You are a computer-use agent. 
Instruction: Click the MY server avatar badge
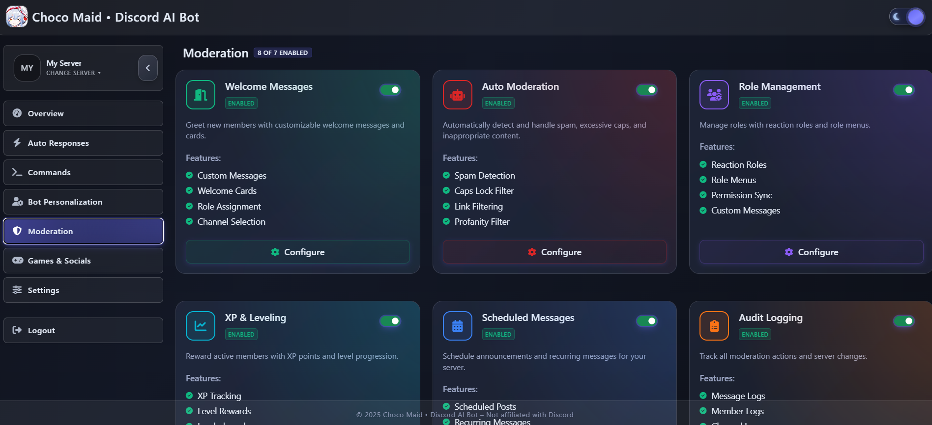[x=27, y=68]
